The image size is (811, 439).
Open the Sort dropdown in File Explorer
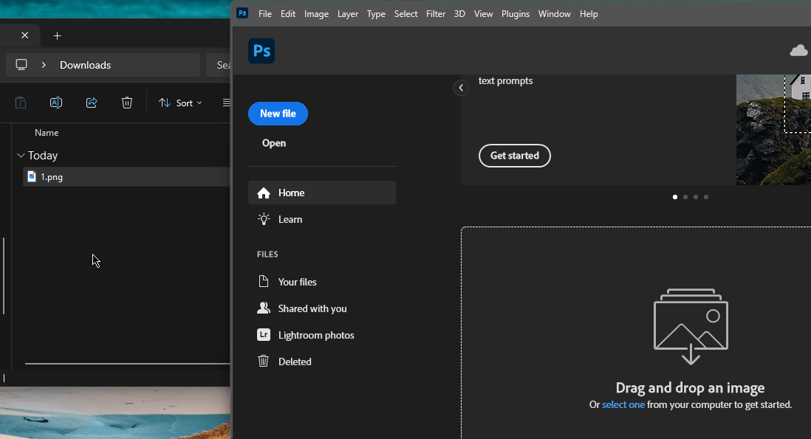pyautogui.click(x=180, y=103)
